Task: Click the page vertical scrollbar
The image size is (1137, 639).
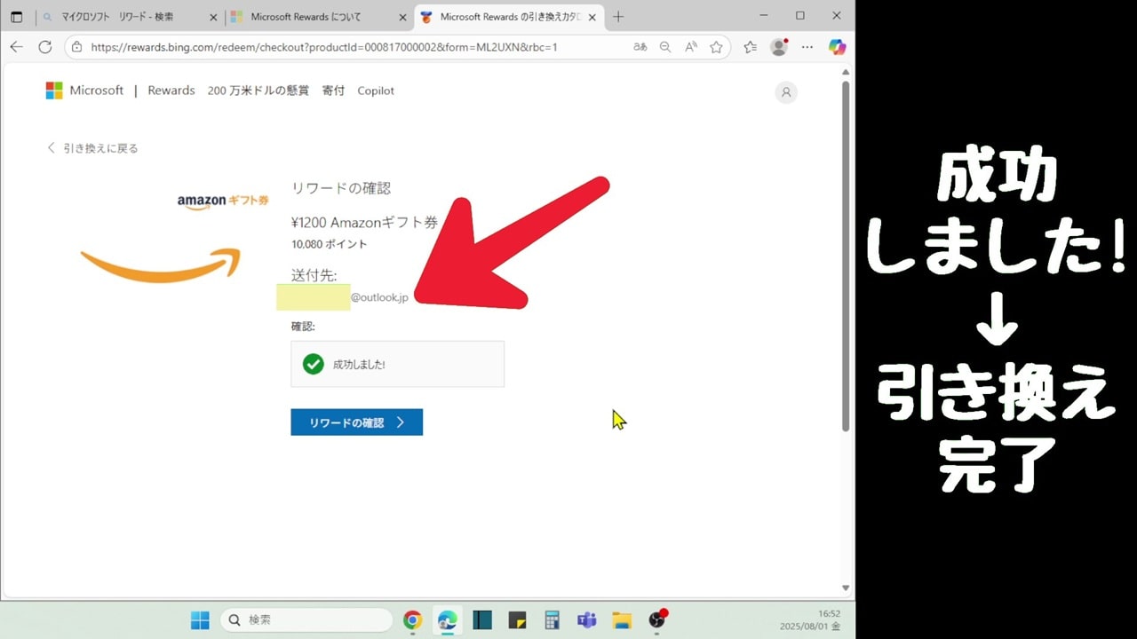Action: [846, 257]
